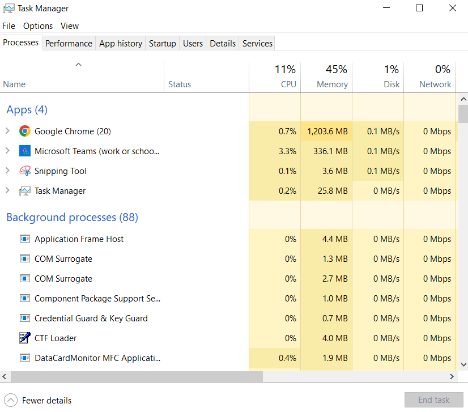Click the CTF Loader process icon
This screenshot has width=468, height=412.
coord(25,338)
